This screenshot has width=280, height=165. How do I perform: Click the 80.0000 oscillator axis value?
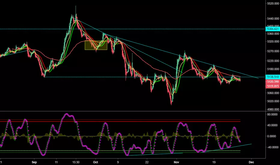click(272, 114)
